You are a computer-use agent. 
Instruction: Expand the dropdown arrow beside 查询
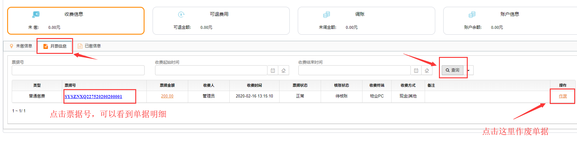coord(468,71)
